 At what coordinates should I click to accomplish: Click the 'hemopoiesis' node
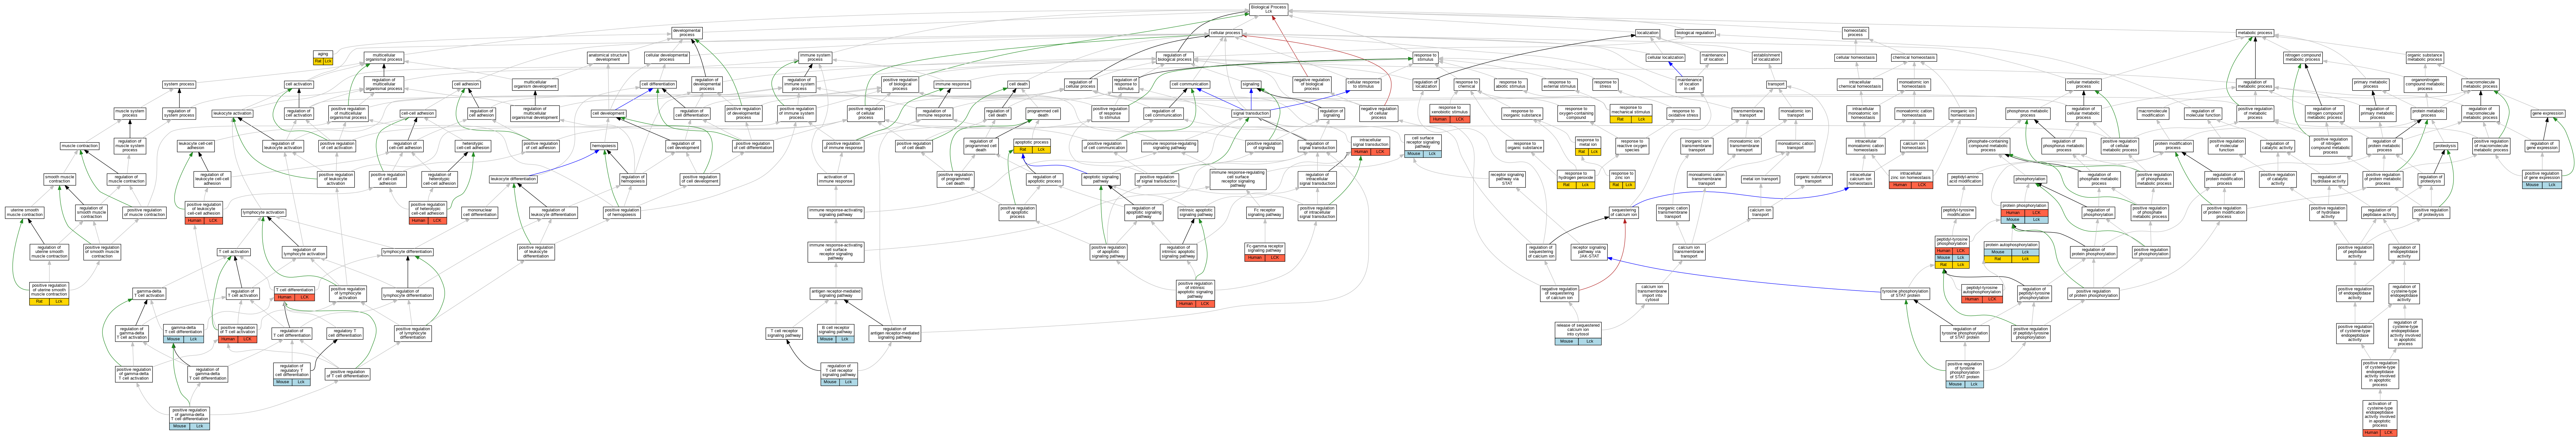point(604,146)
